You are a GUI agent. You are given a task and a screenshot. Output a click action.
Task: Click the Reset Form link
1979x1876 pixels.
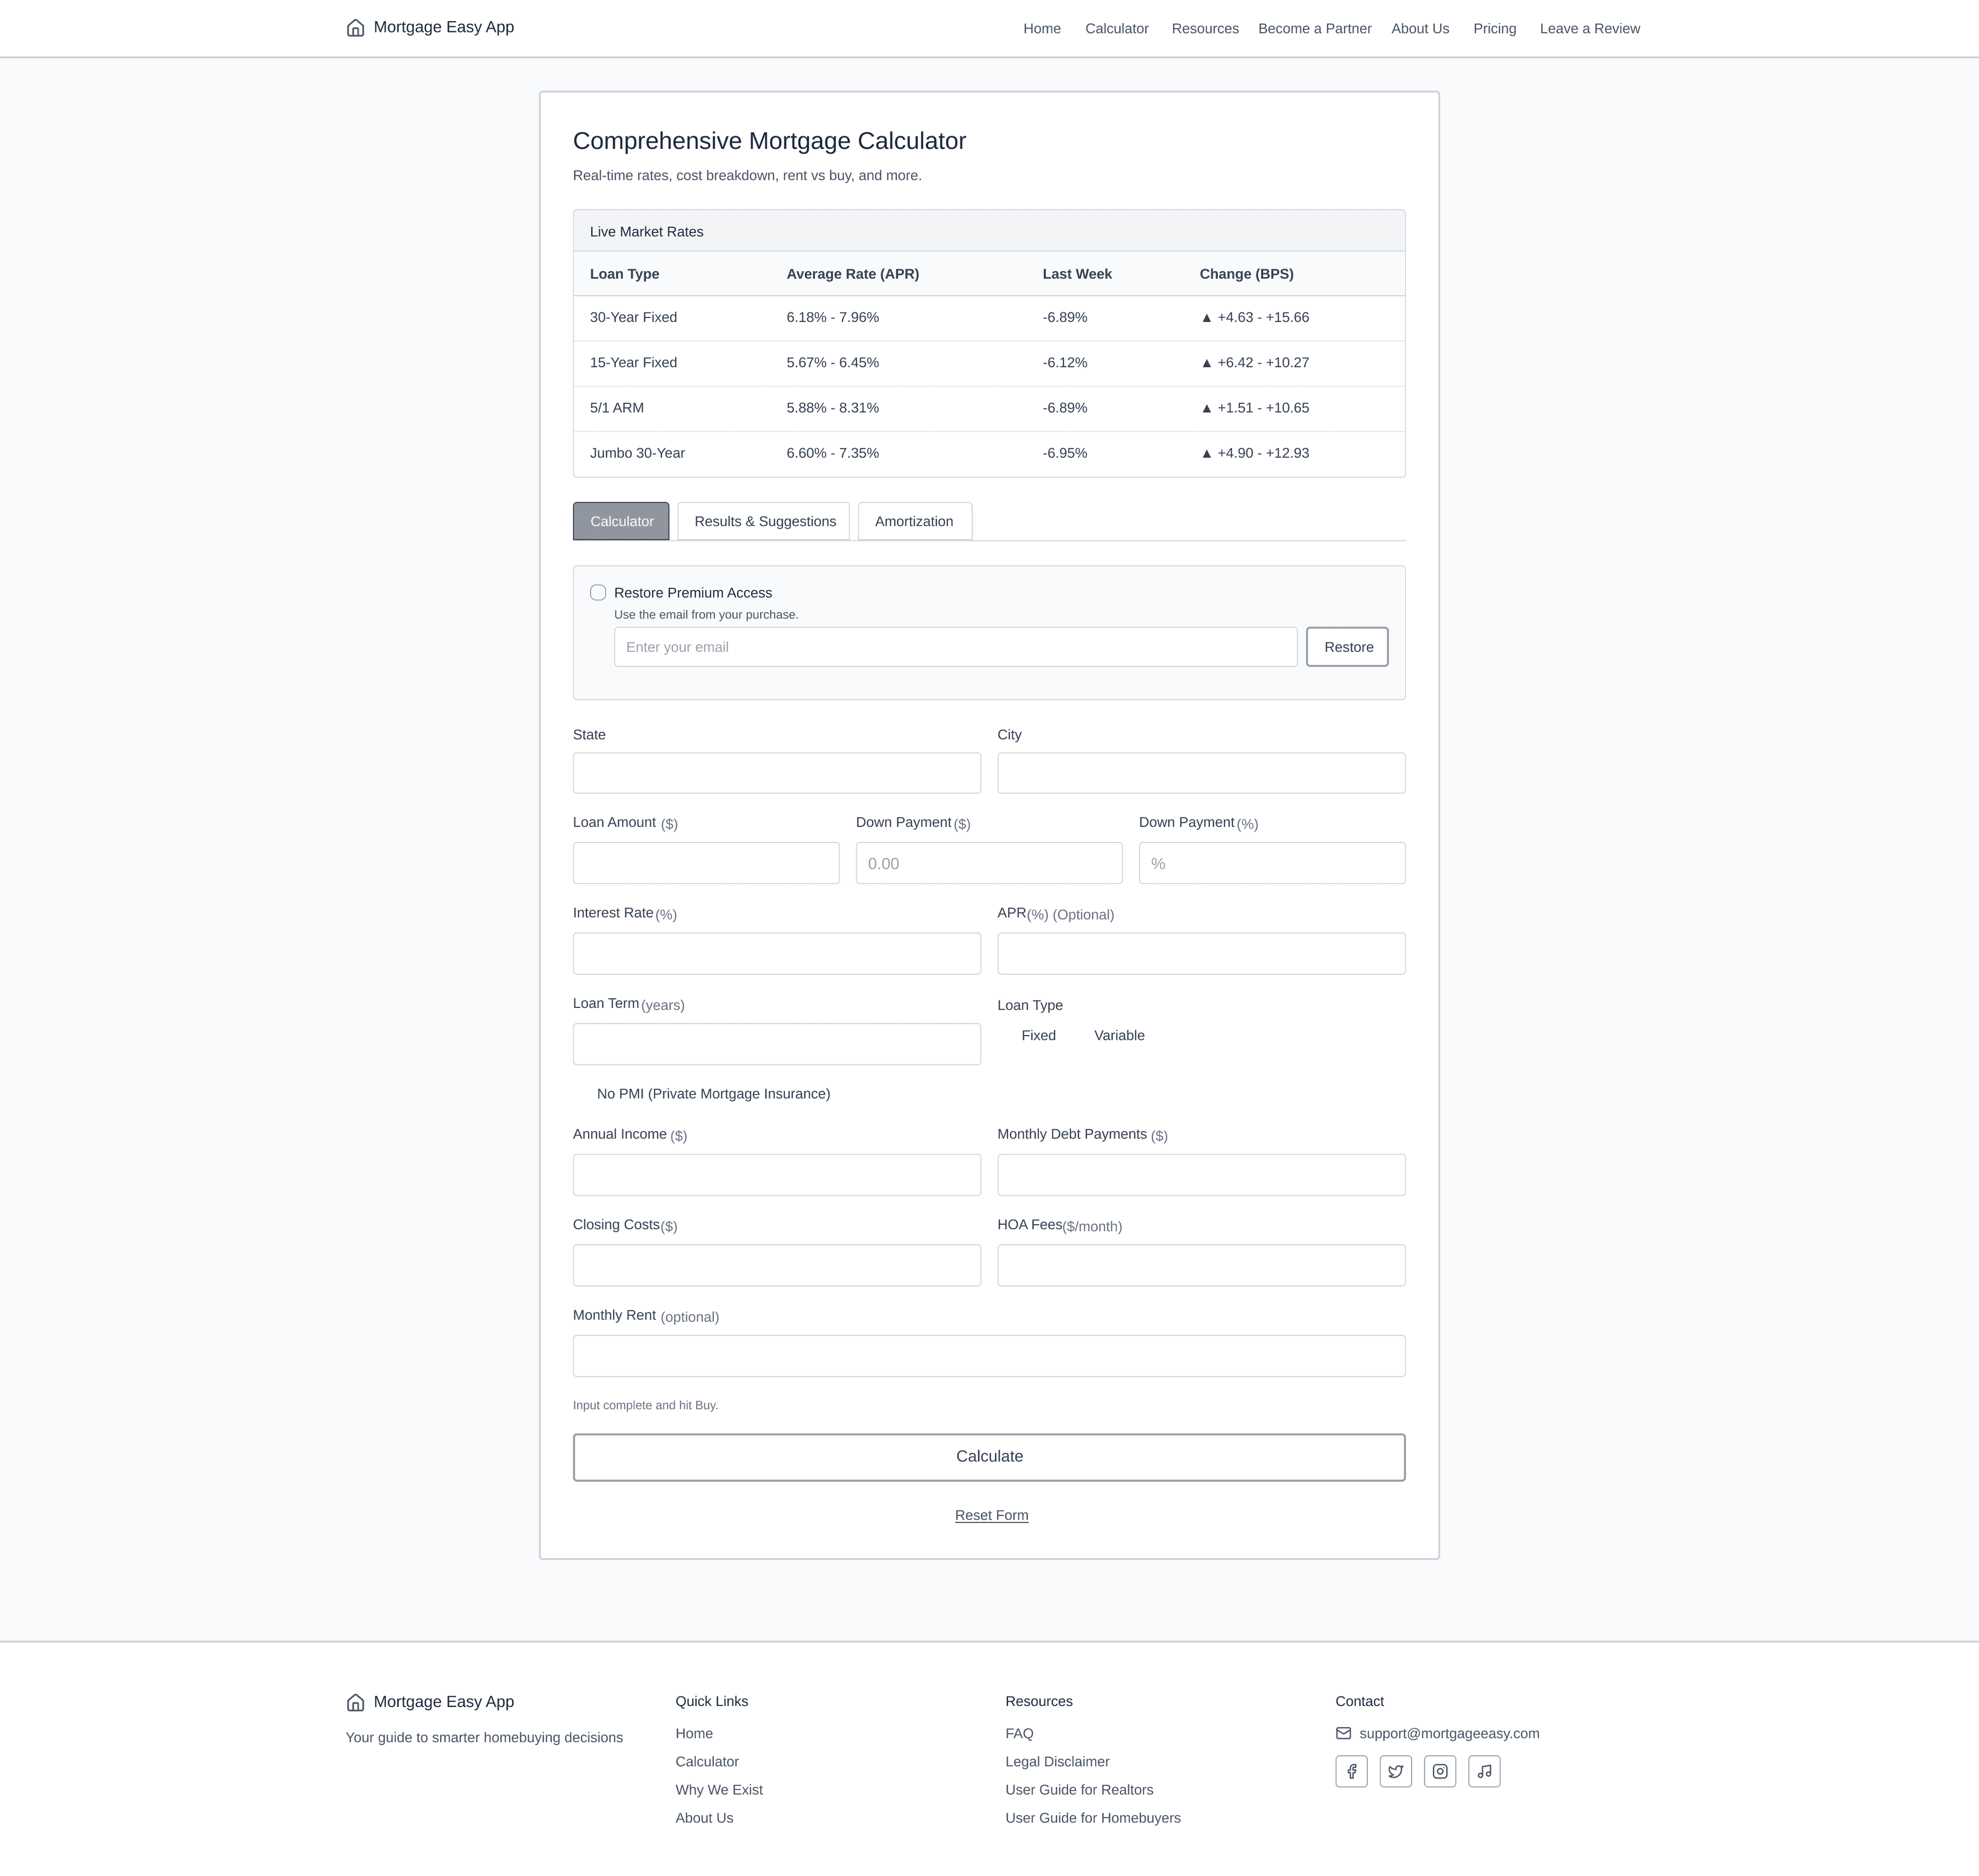tap(991, 1515)
